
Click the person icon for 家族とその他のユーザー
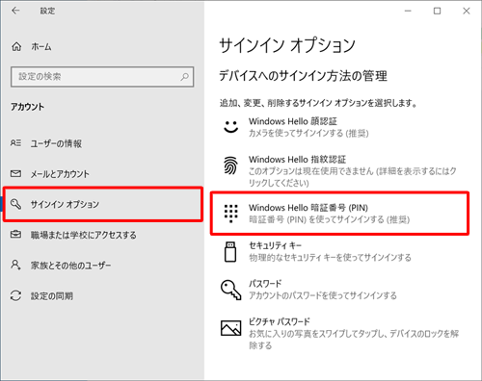pos(15,265)
